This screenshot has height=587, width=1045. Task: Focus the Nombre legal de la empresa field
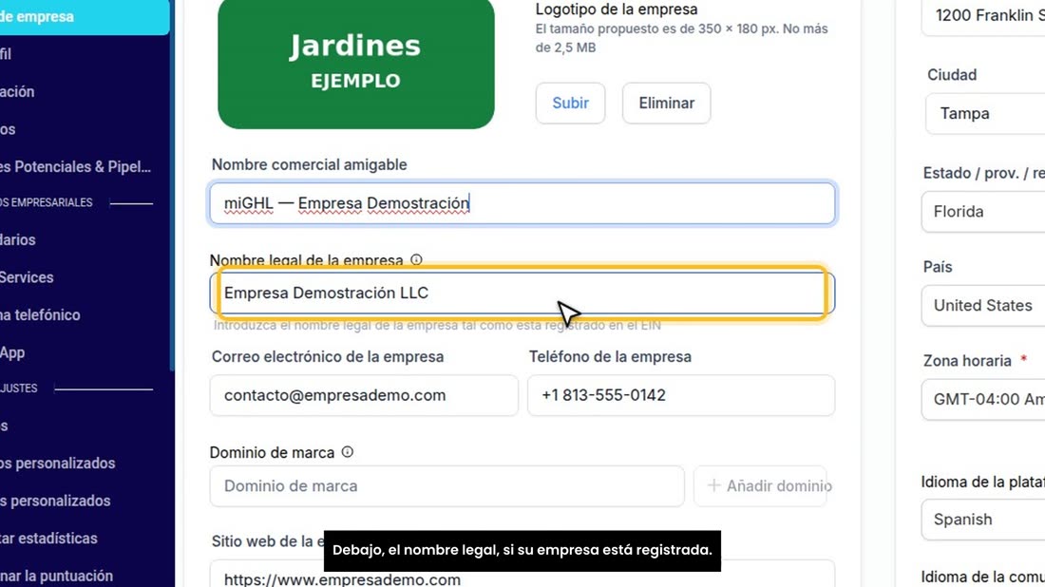click(522, 293)
